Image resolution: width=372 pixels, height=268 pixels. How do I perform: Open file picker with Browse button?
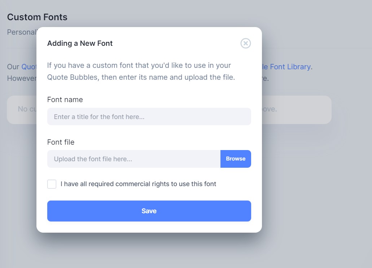(236, 159)
